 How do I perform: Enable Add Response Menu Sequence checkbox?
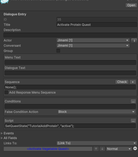click(6, 92)
